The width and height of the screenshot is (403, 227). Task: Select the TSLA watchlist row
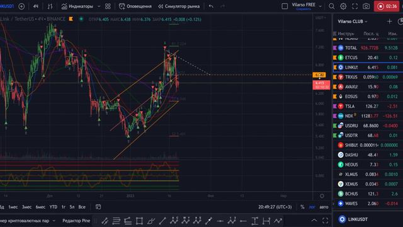click(368, 107)
